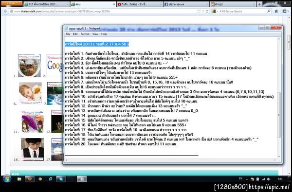Open purple umbrella cartoon thumbnail number 11

[x=33, y=122]
